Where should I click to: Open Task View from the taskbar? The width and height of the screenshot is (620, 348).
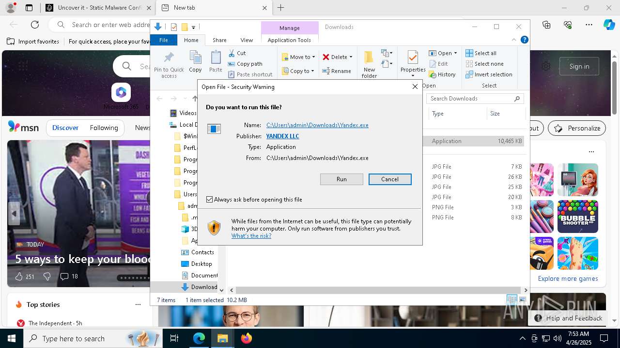click(174, 338)
